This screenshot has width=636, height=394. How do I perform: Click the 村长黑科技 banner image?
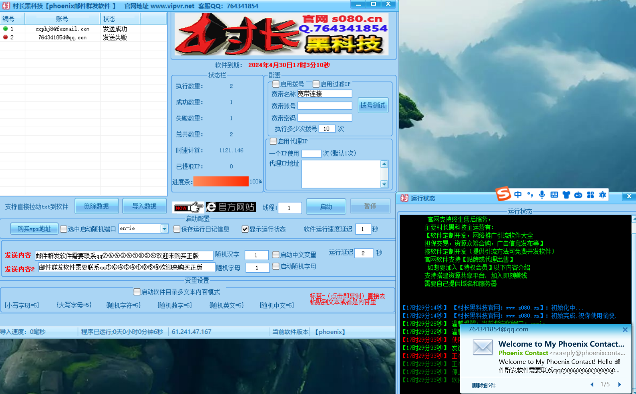282,35
